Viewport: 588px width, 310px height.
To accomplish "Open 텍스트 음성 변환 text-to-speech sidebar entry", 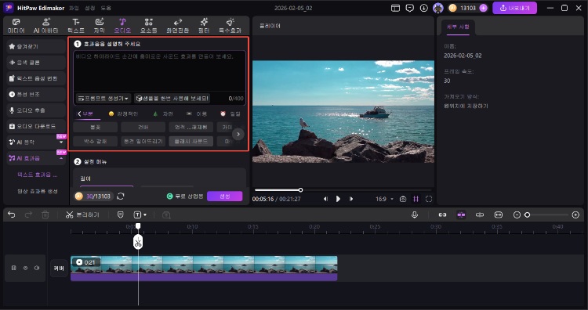I will tap(35, 78).
